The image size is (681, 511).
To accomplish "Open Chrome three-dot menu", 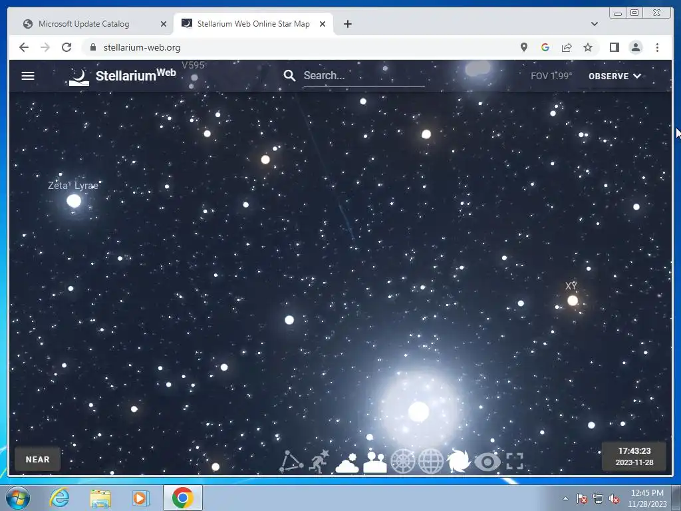I will point(657,47).
